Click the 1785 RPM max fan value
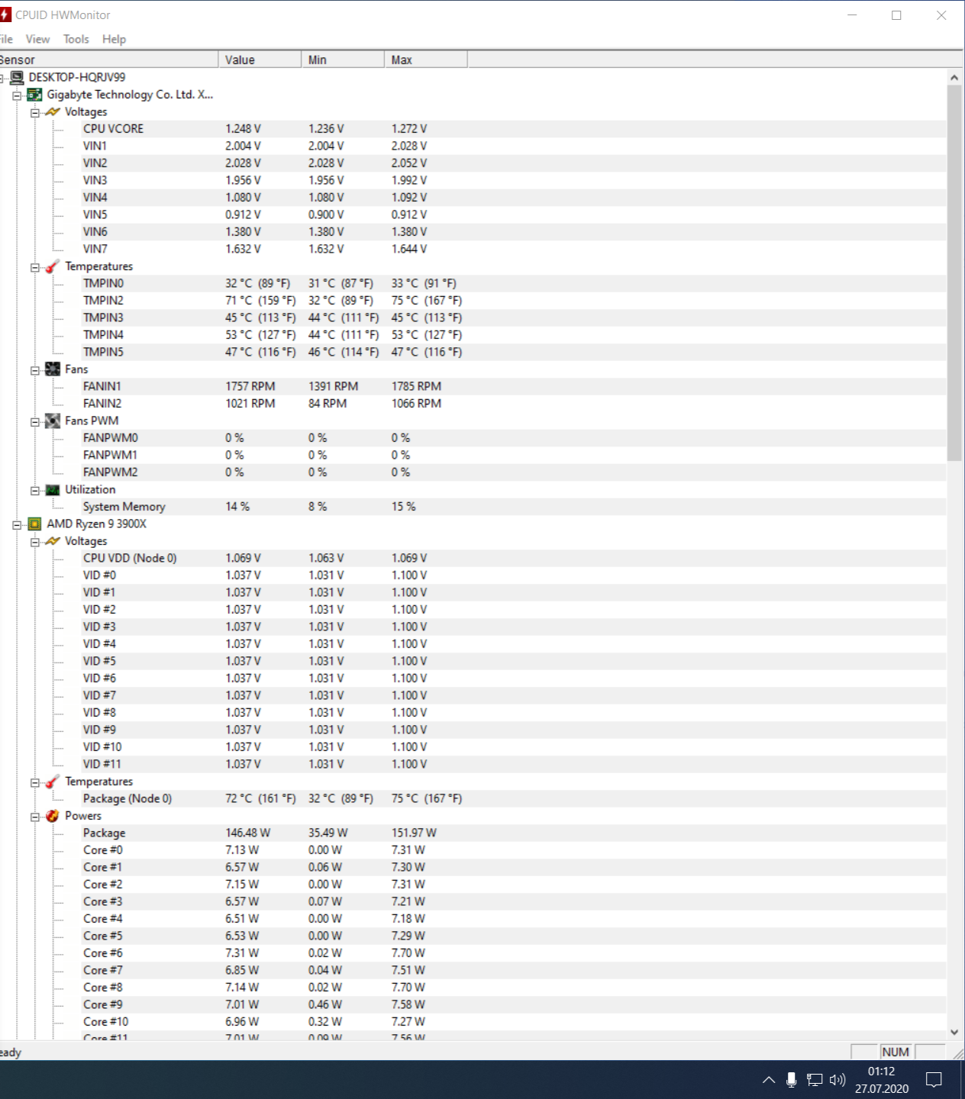This screenshot has height=1099, width=965. coord(416,386)
